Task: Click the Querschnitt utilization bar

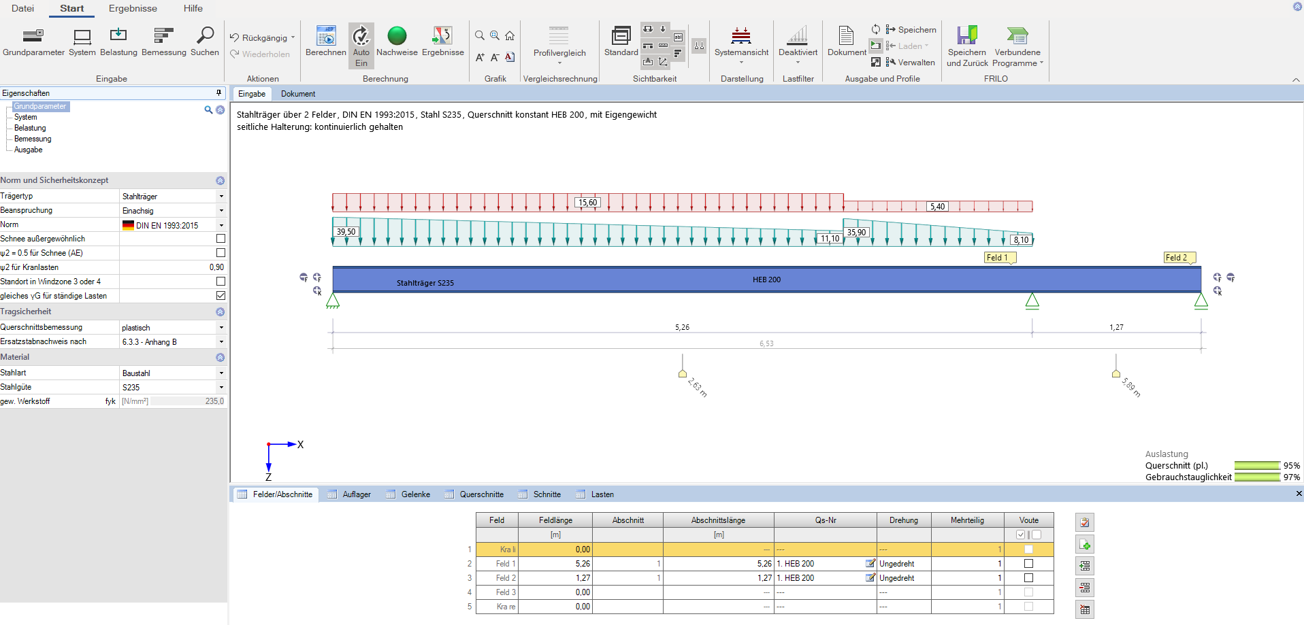Action: 1257,466
